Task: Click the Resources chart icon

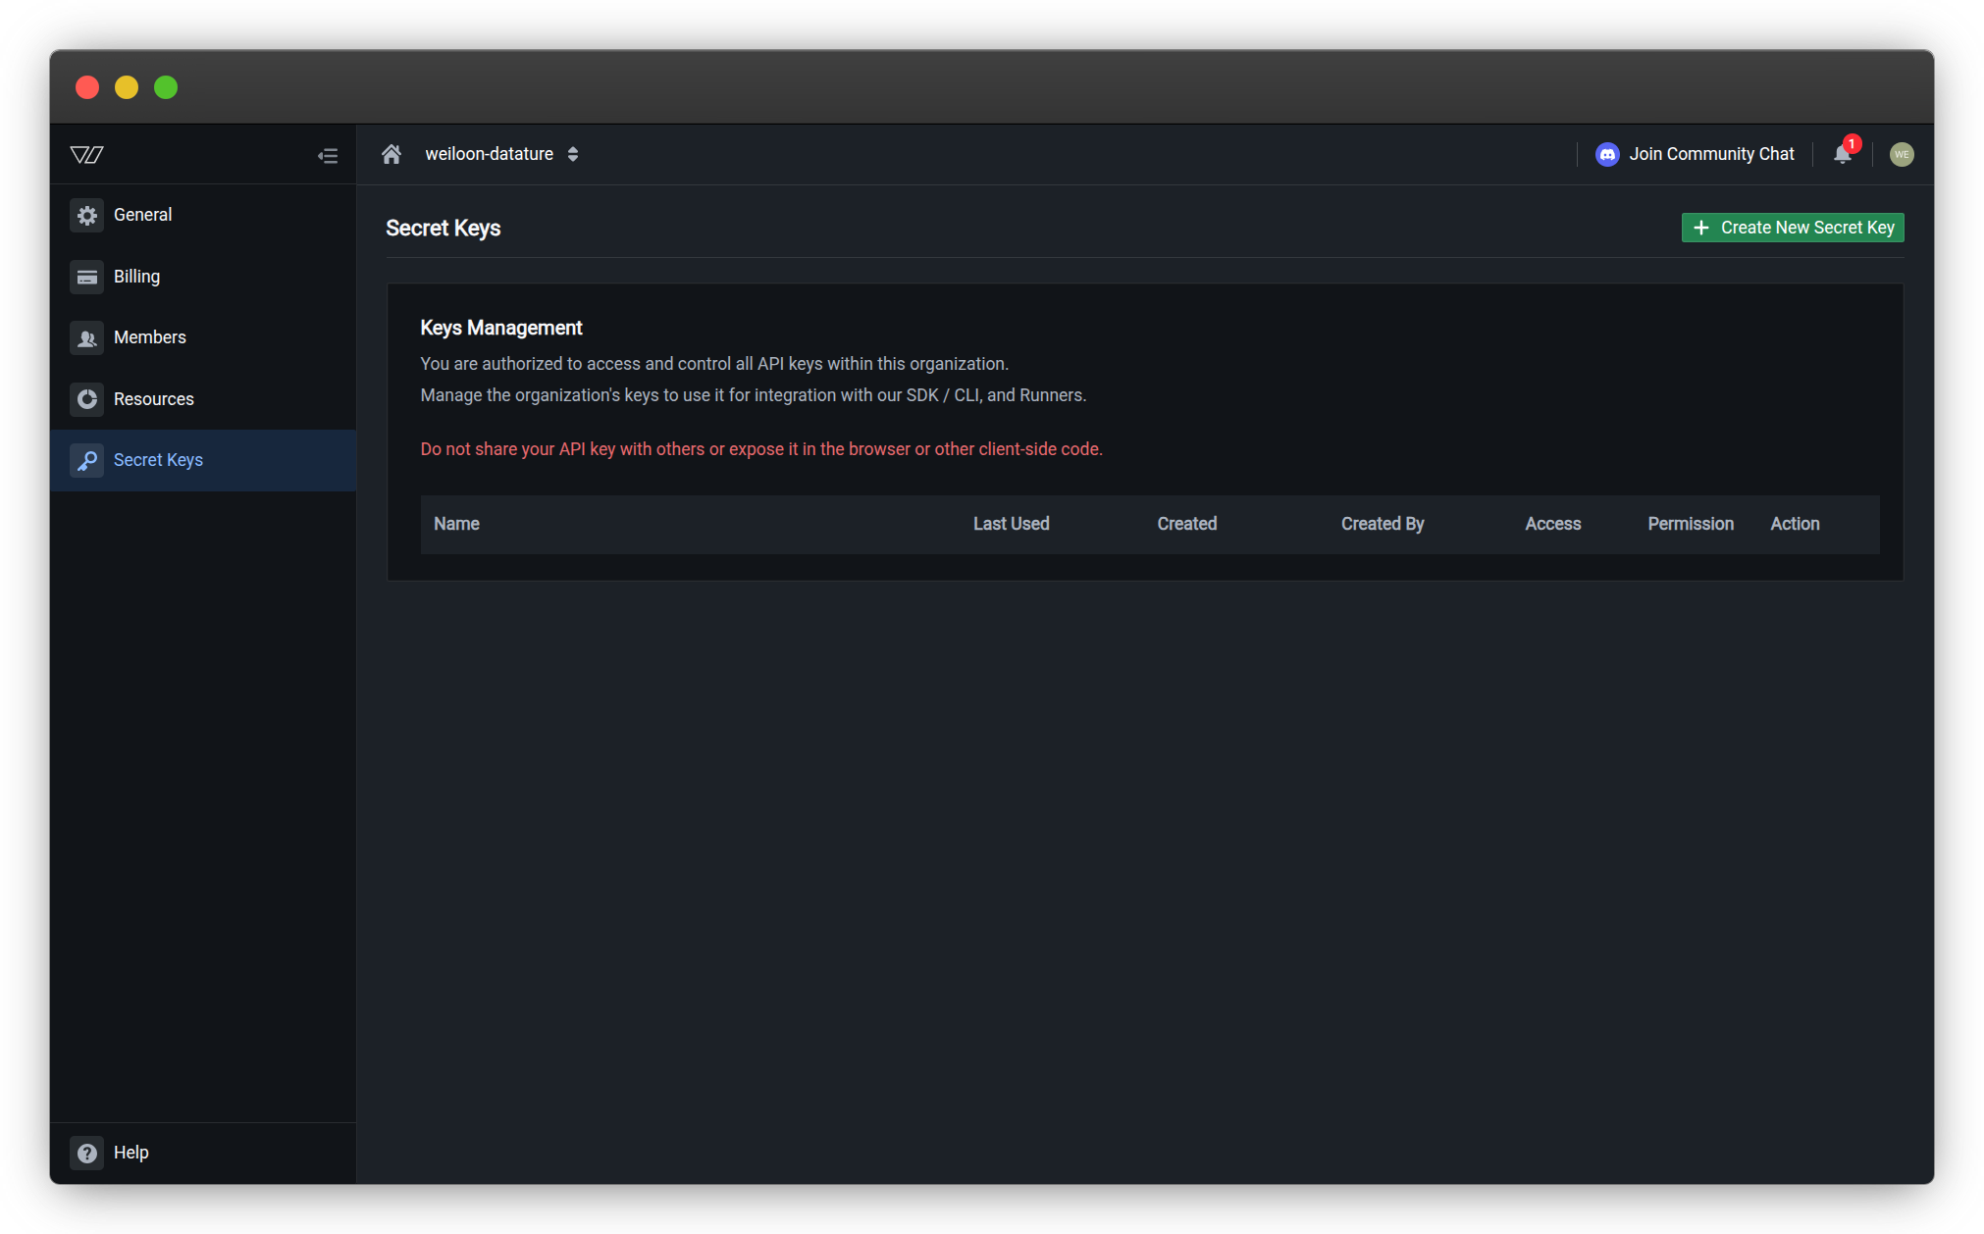Action: click(x=86, y=399)
